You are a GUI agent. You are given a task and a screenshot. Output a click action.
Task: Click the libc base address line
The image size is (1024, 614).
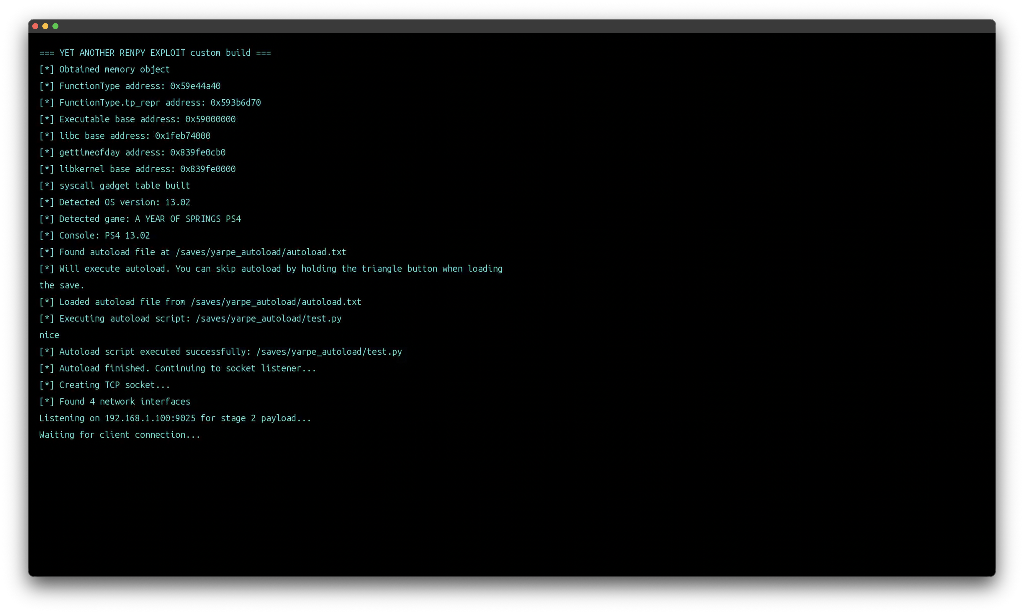pos(125,136)
